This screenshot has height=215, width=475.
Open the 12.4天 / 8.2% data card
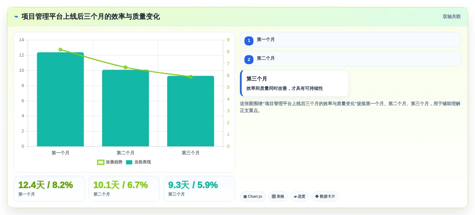[x=49, y=189]
